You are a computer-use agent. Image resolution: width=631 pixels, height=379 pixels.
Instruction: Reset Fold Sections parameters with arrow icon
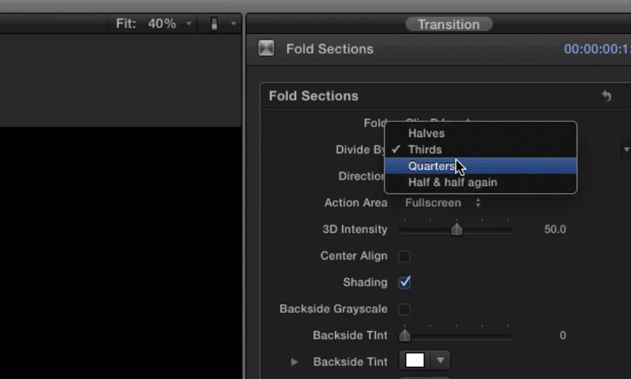[x=606, y=96]
